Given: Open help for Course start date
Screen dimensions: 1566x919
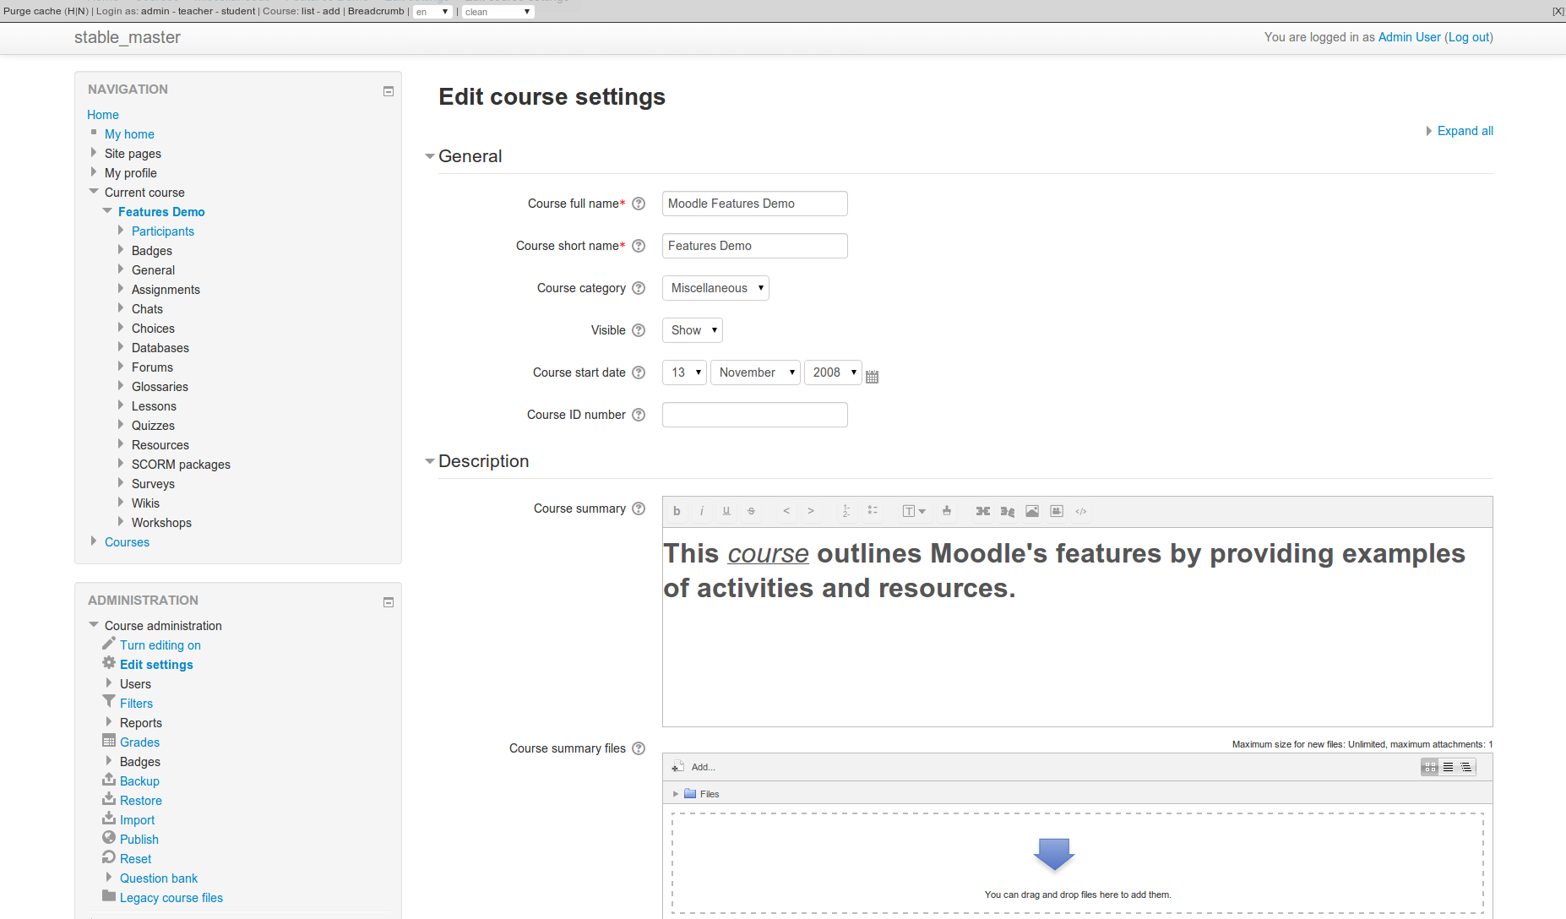Looking at the screenshot, I should pyautogui.click(x=639, y=372).
